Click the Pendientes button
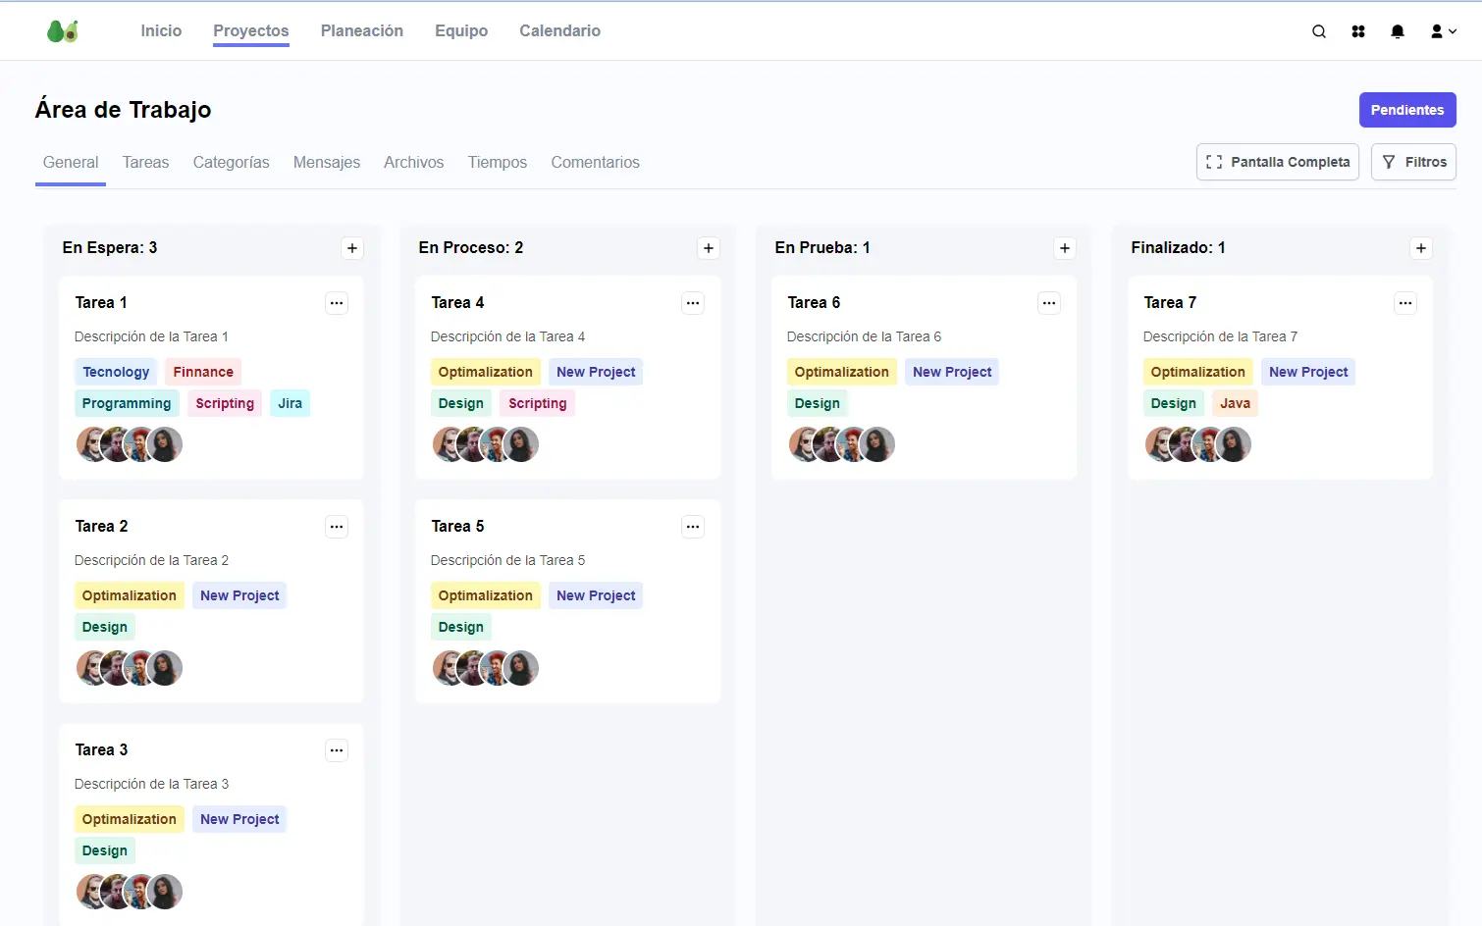 [x=1407, y=110]
